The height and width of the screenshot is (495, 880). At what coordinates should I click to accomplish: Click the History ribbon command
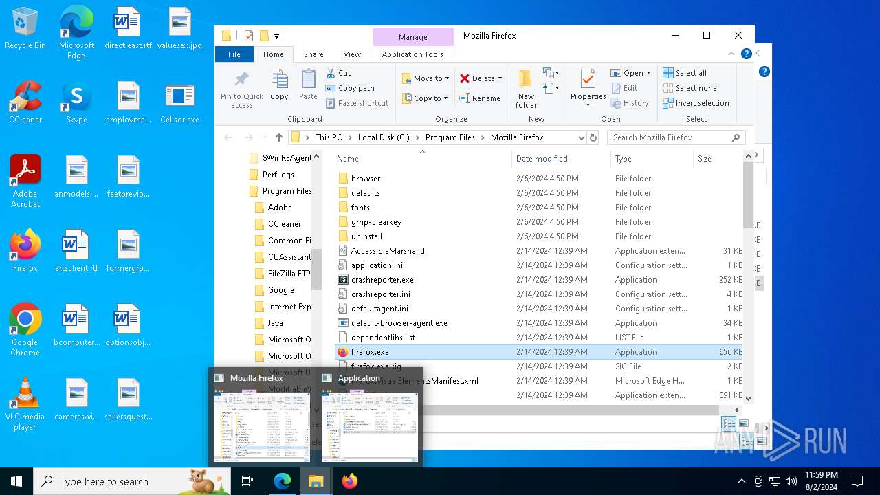(630, 103)
